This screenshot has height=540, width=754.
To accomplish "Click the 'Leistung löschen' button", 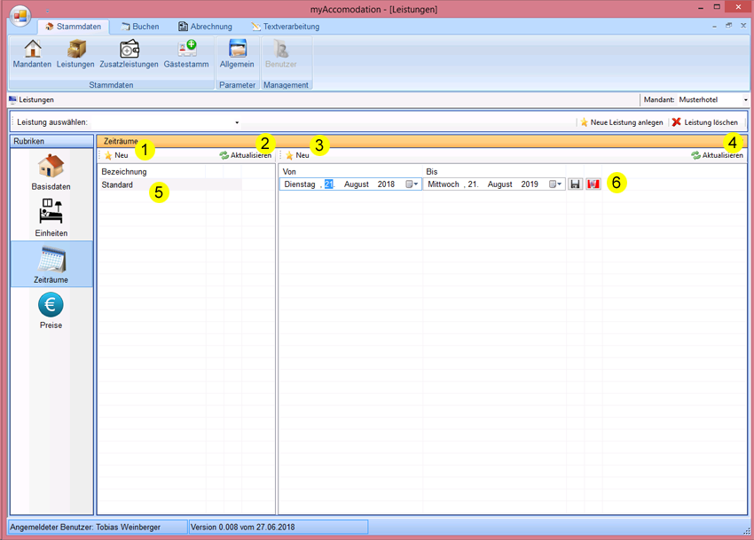I will click(x=705, y=122).
